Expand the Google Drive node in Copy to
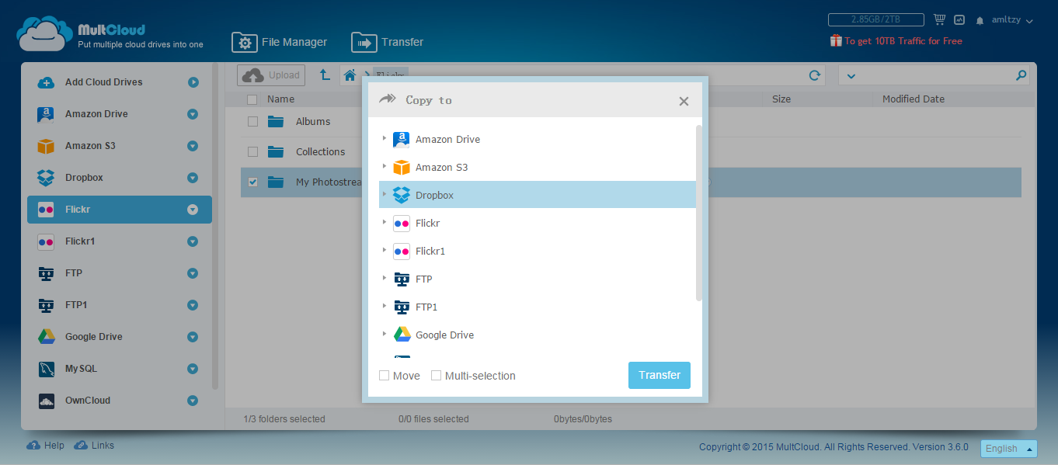Screen dimensions: 1058x465 click(384, 335)
